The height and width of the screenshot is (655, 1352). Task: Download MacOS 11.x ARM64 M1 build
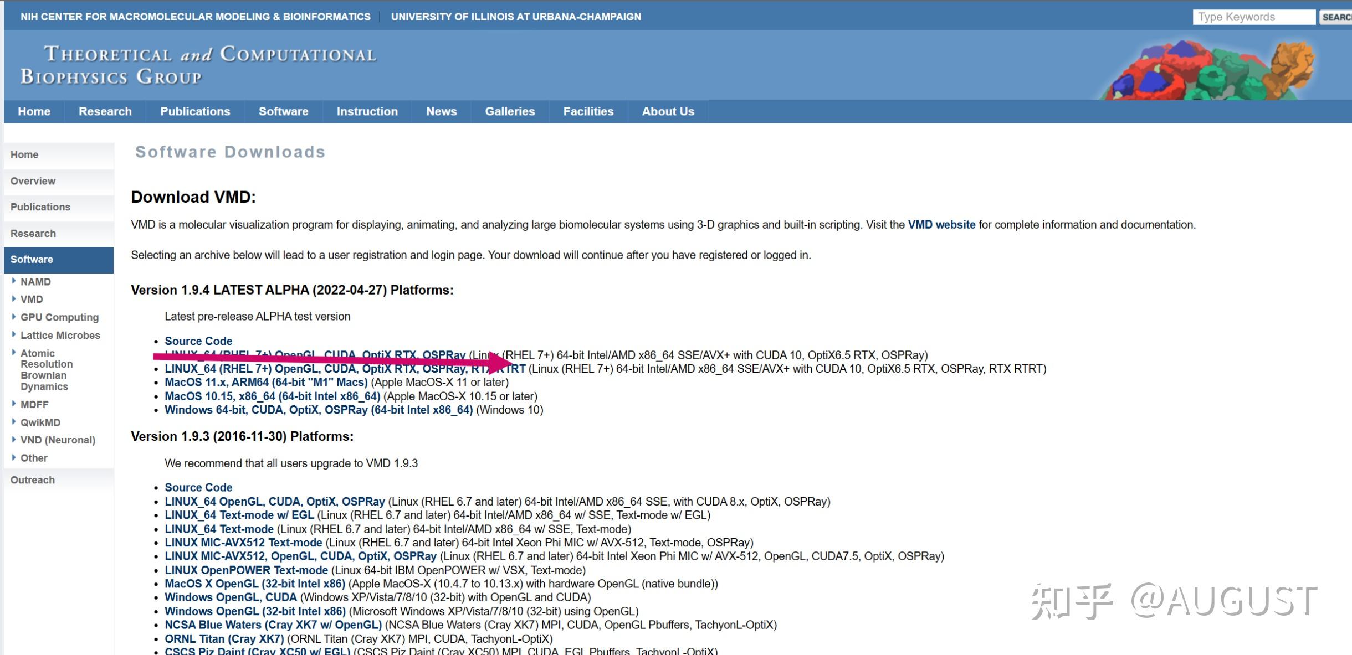point(266,383)
